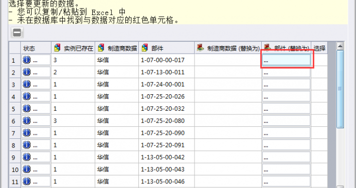This screenshot has height=188, width=356.
Task: Click the 华信 manufacturer cell in row 1
Action: (x=117, y=60)
